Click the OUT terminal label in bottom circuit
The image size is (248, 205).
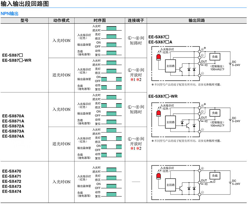pyautogui.click(x=204, y=180)
